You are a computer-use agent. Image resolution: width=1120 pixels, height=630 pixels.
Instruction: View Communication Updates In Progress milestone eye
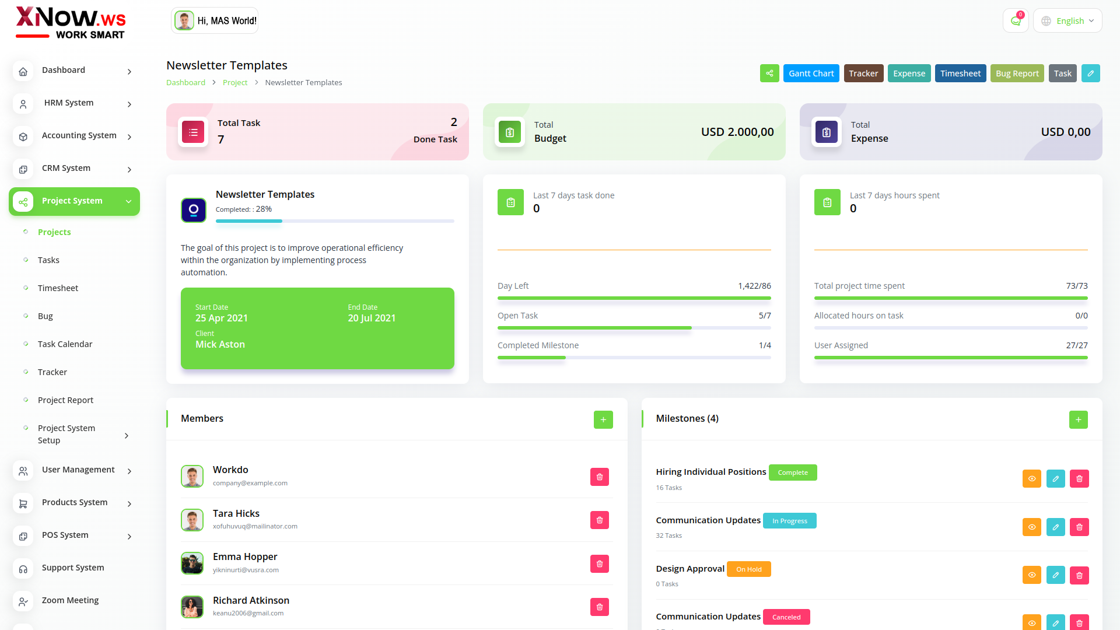pyautogui.click(x=1031, y=527)
